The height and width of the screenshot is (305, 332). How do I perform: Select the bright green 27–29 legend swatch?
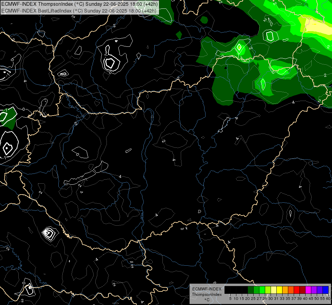(x=262, y=290)
